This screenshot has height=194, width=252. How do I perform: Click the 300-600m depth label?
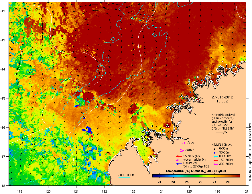pyautogui.click(x=226, y=164)
